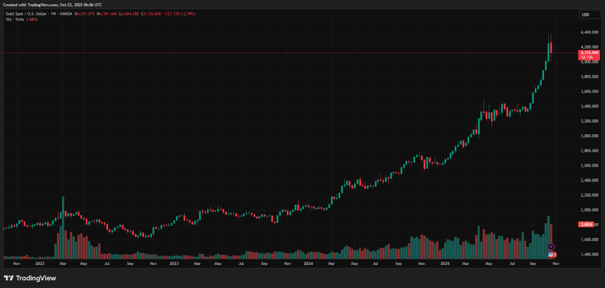
Task: Click the latest red weekly candlestick
Action: tap(551, 50)
